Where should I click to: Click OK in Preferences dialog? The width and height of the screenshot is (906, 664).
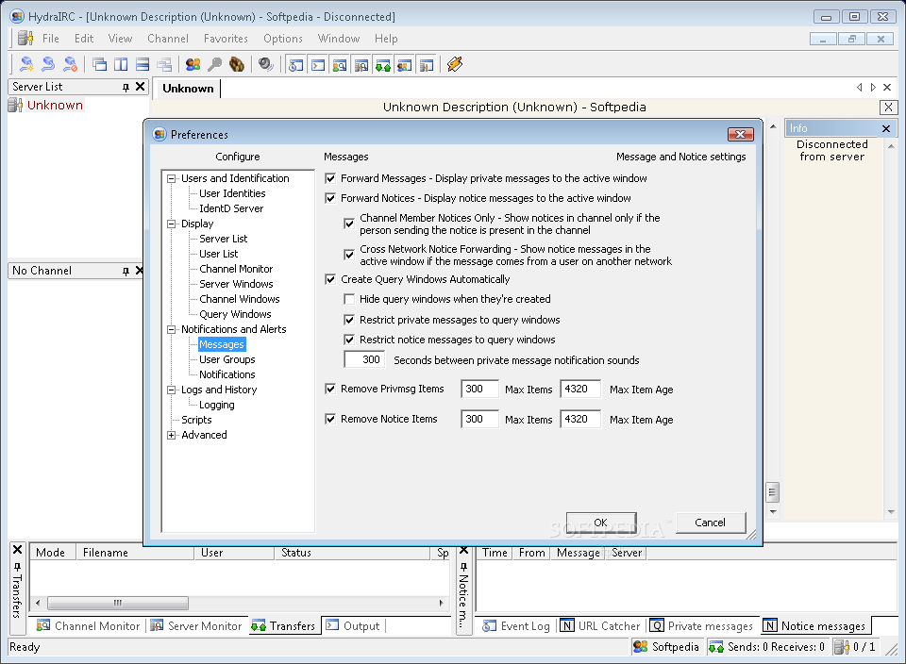pos(601,523)
